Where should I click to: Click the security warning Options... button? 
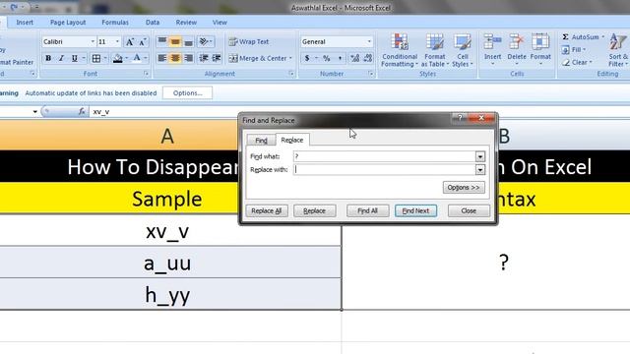(x=187, y=93)
